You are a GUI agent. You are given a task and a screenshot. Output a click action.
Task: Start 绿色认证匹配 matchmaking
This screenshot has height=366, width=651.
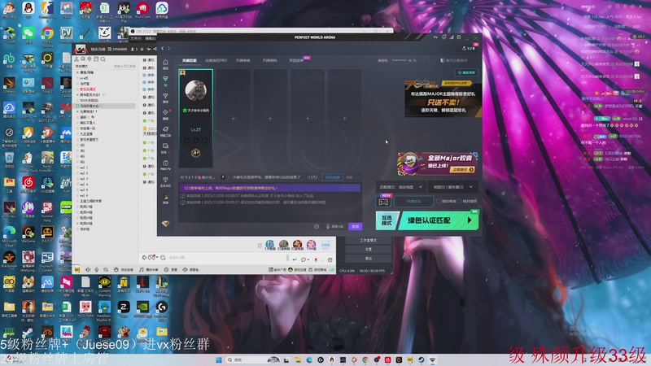pyautogui.click(x=439, y=220)
